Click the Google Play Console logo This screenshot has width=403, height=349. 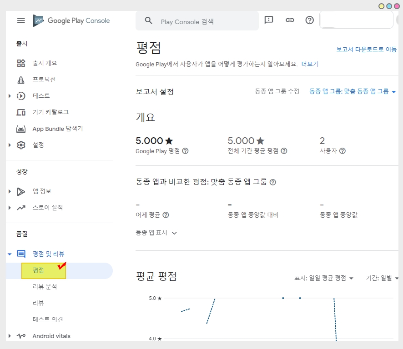71,20
